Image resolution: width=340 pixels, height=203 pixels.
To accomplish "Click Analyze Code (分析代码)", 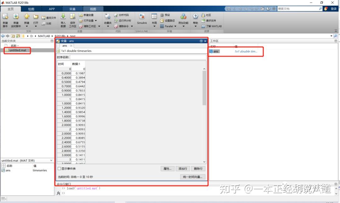I will click(x=122, y=15).
